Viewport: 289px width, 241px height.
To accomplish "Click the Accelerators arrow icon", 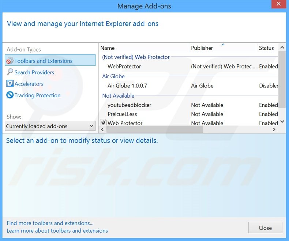I will (10, 84).
